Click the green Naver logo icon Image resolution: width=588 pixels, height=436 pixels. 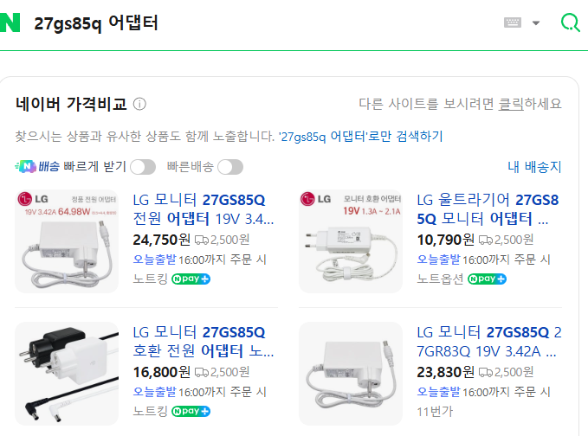9,23
